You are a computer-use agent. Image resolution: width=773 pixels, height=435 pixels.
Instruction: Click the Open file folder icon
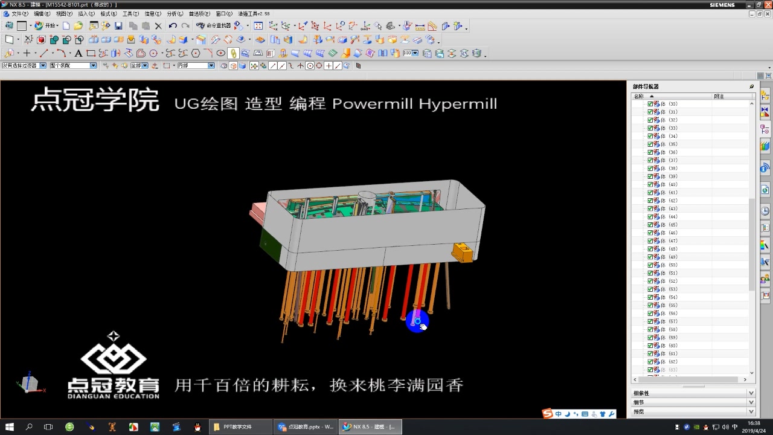pyautogui.click(x=79, y=25)
